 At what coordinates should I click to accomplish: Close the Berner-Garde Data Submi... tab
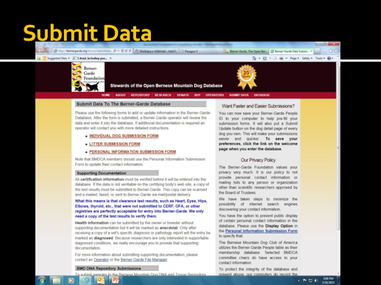coord(311,51)
